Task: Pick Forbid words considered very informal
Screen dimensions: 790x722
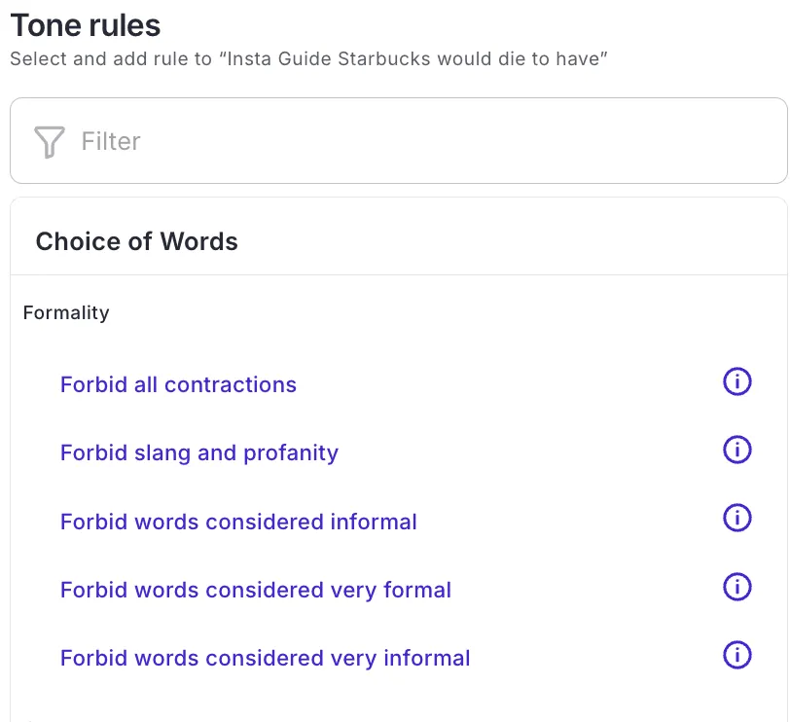Action: coord(266,659)
